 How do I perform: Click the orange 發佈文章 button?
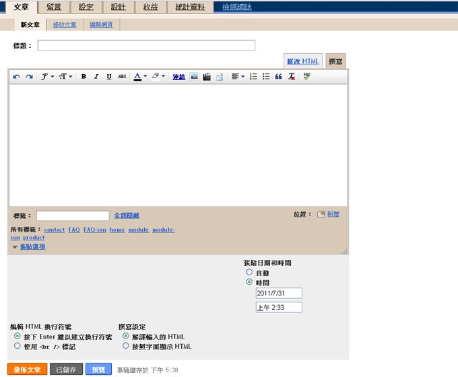27,370
